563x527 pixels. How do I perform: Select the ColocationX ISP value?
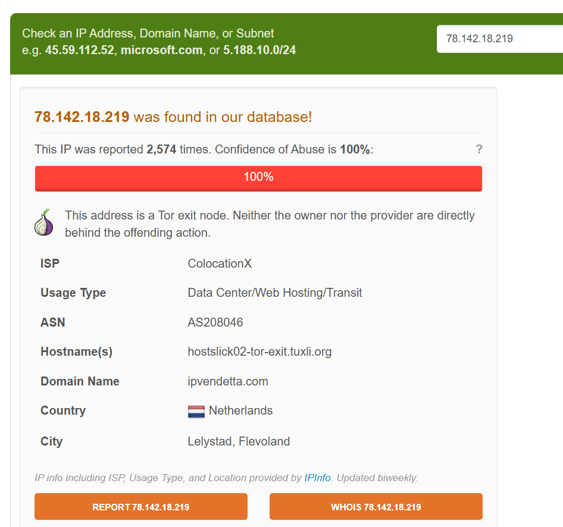[220, 263]
